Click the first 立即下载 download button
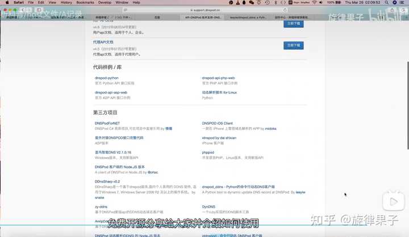The image size is (409, 237). tap(294, 23)
